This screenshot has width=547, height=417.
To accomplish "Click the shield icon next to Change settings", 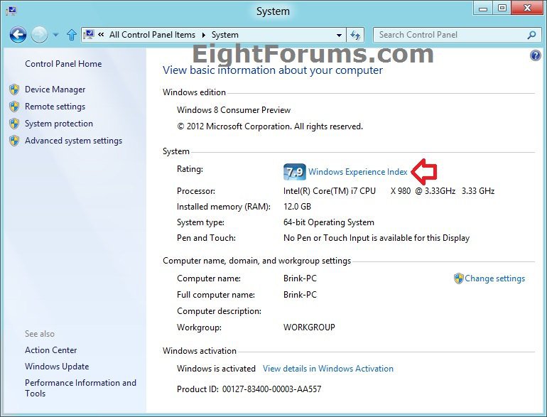I will point(458,278).
